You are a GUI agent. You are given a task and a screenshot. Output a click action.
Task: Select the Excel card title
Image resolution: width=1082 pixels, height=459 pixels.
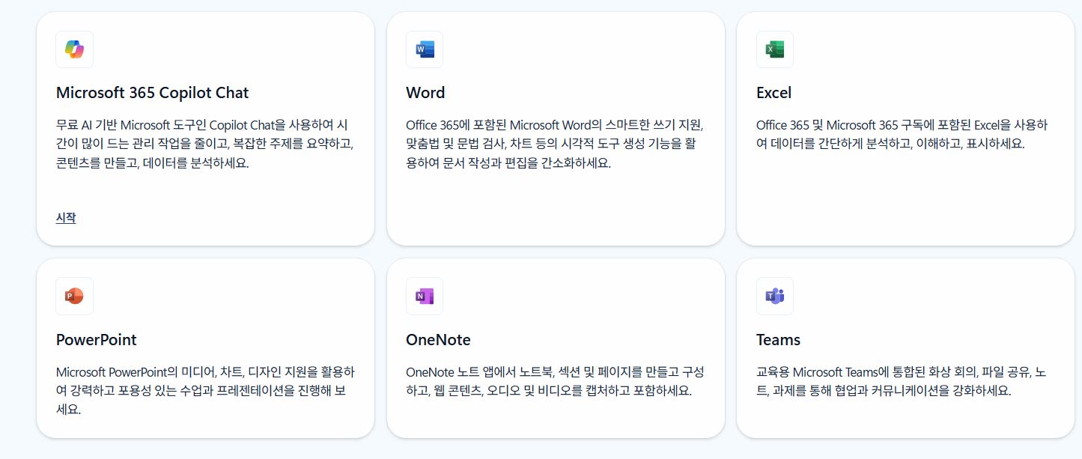tap(773, 93)
